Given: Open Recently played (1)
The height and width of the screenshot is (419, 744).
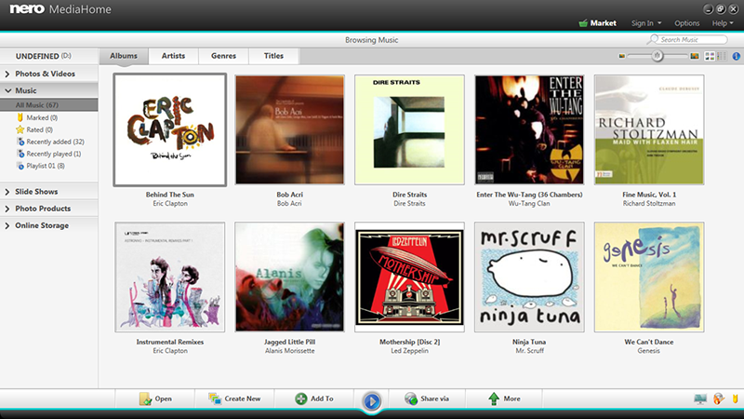Looking at the screenshot, I should (54, 154).
